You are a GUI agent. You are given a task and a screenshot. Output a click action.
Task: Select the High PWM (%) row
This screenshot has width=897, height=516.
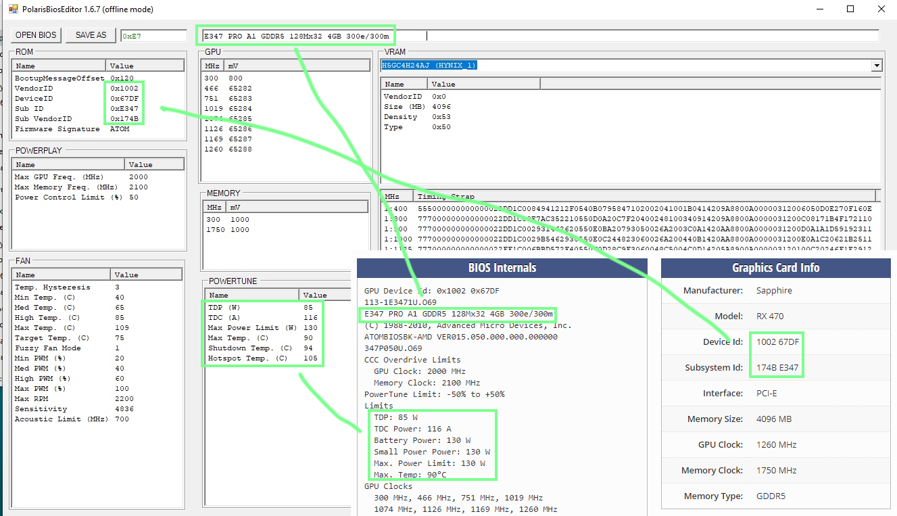click(97, 379)
